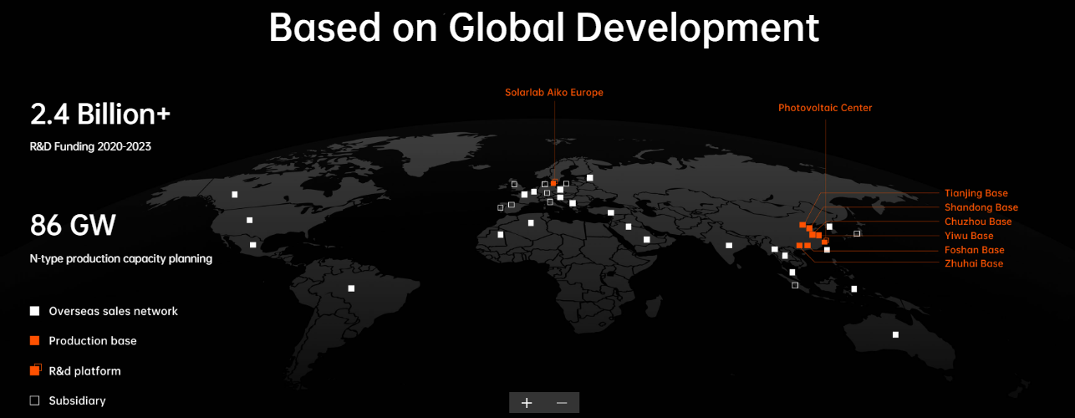Click the zoom in plus button
This screenshot has height=418, width=1075.
[x=527, y=403]
